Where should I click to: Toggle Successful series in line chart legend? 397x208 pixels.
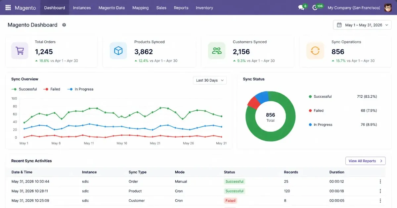point(24,89)
